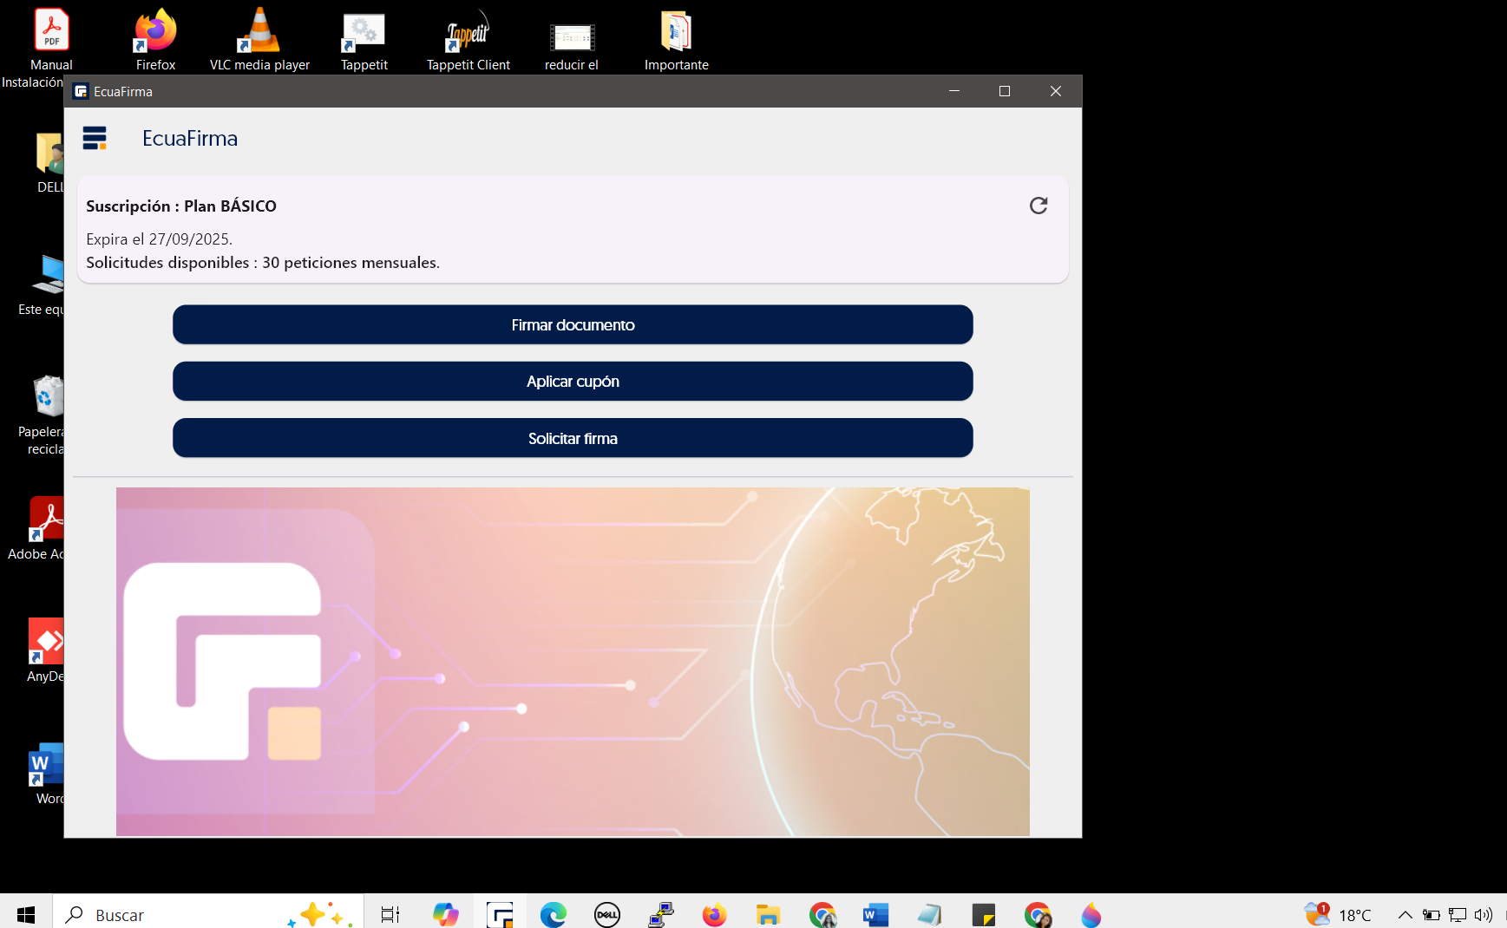
Task: Open the Windows Start menu
Action: 26,914
